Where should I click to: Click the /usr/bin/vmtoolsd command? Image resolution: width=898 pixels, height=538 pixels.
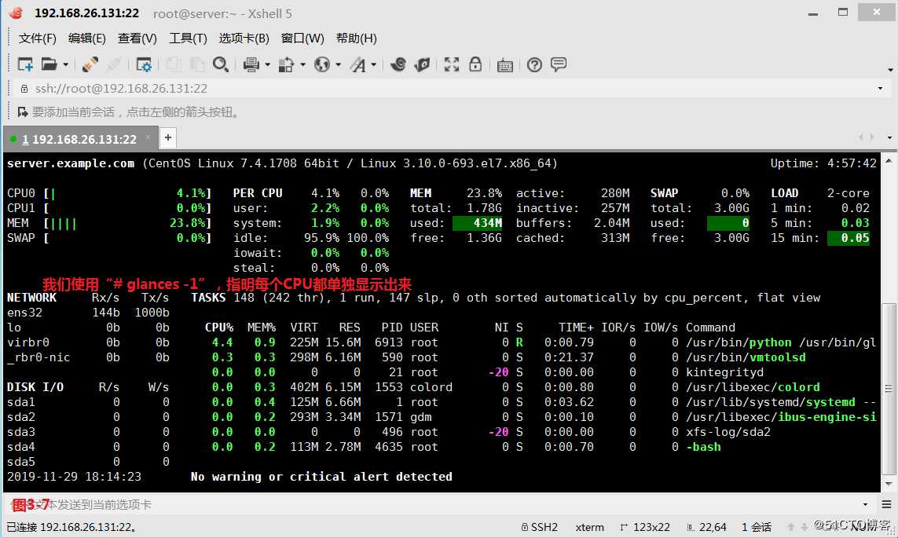746,357
